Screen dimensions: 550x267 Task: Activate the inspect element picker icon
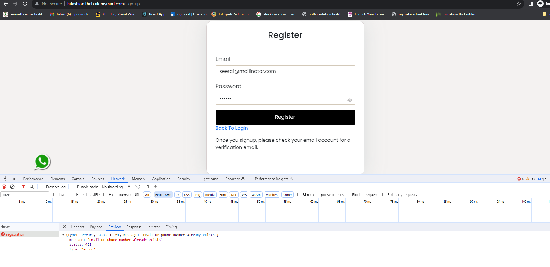tap(4, 179)
